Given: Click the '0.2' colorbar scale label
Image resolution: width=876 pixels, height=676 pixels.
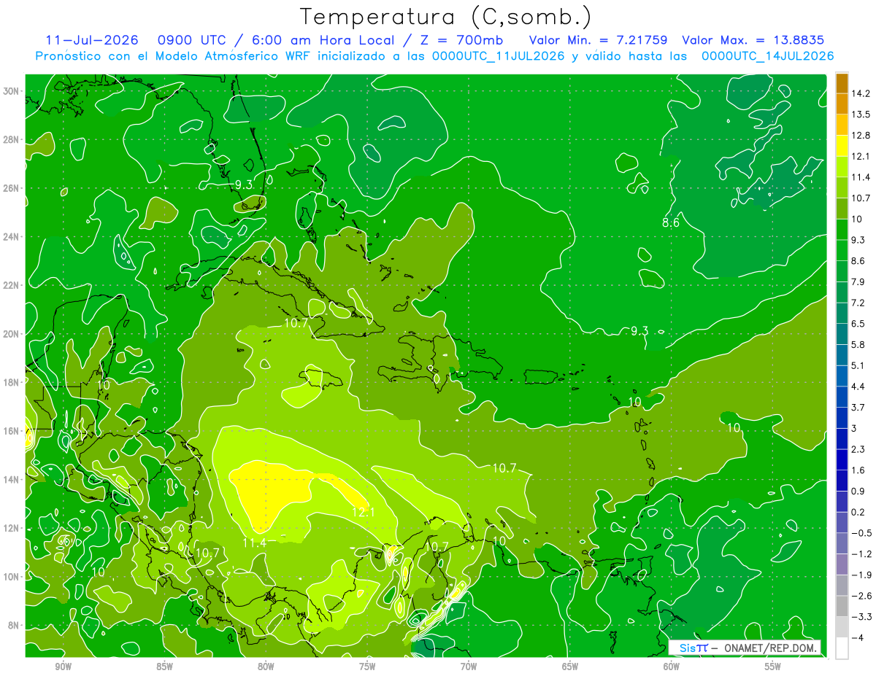Looking at the screenshot, I should point(858,512).
